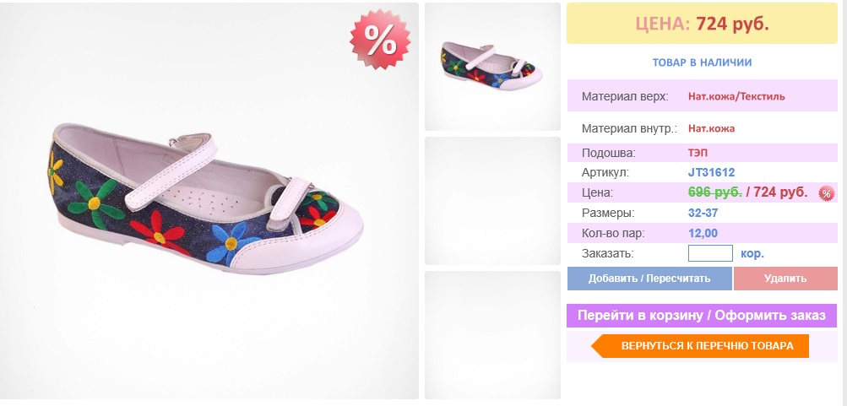Image resolution: width=847 pixels, height=406 pixels.
Task: Click the main shoe product image
Action: pyautogui.click(x=209, y=200)
